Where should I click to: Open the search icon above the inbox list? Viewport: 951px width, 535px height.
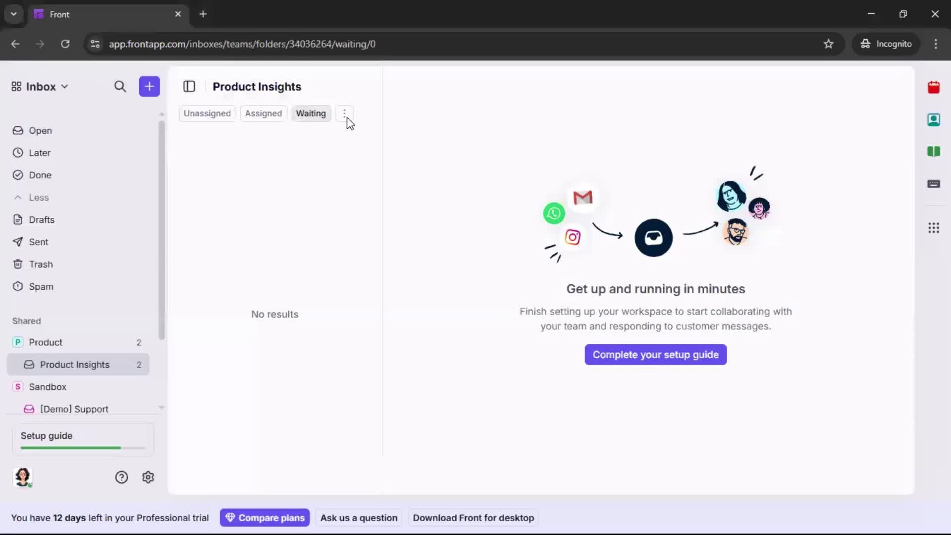click(x=120, y=86)
